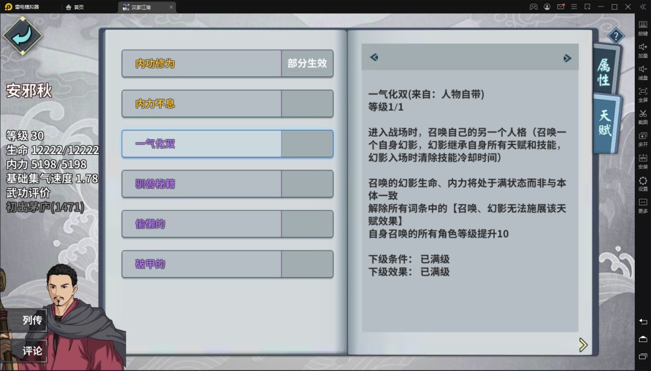Open user account icon in title bar
Screen dimensions: 651x371
tap(547, 7)
